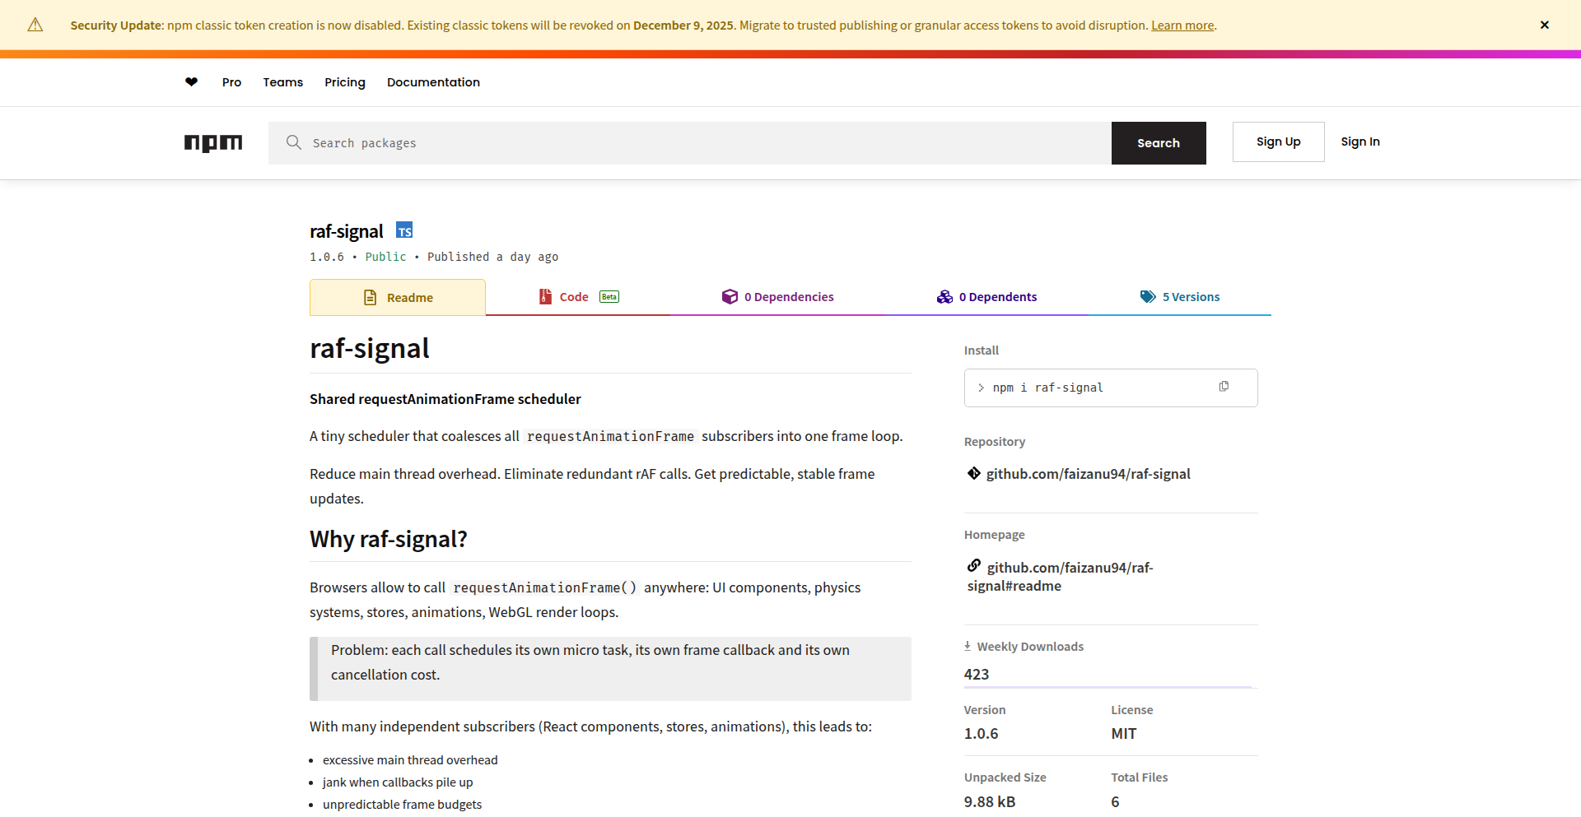1581x817 pixels.
Task: Open the 0 Dependencies tab
Action: coord(777,297)
